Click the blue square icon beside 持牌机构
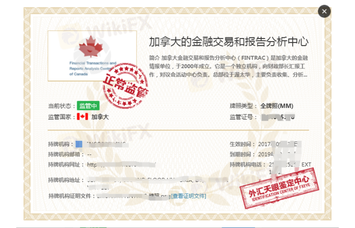Screen dimensions: 355x228 pyautogui.click(x=79, y=144)
